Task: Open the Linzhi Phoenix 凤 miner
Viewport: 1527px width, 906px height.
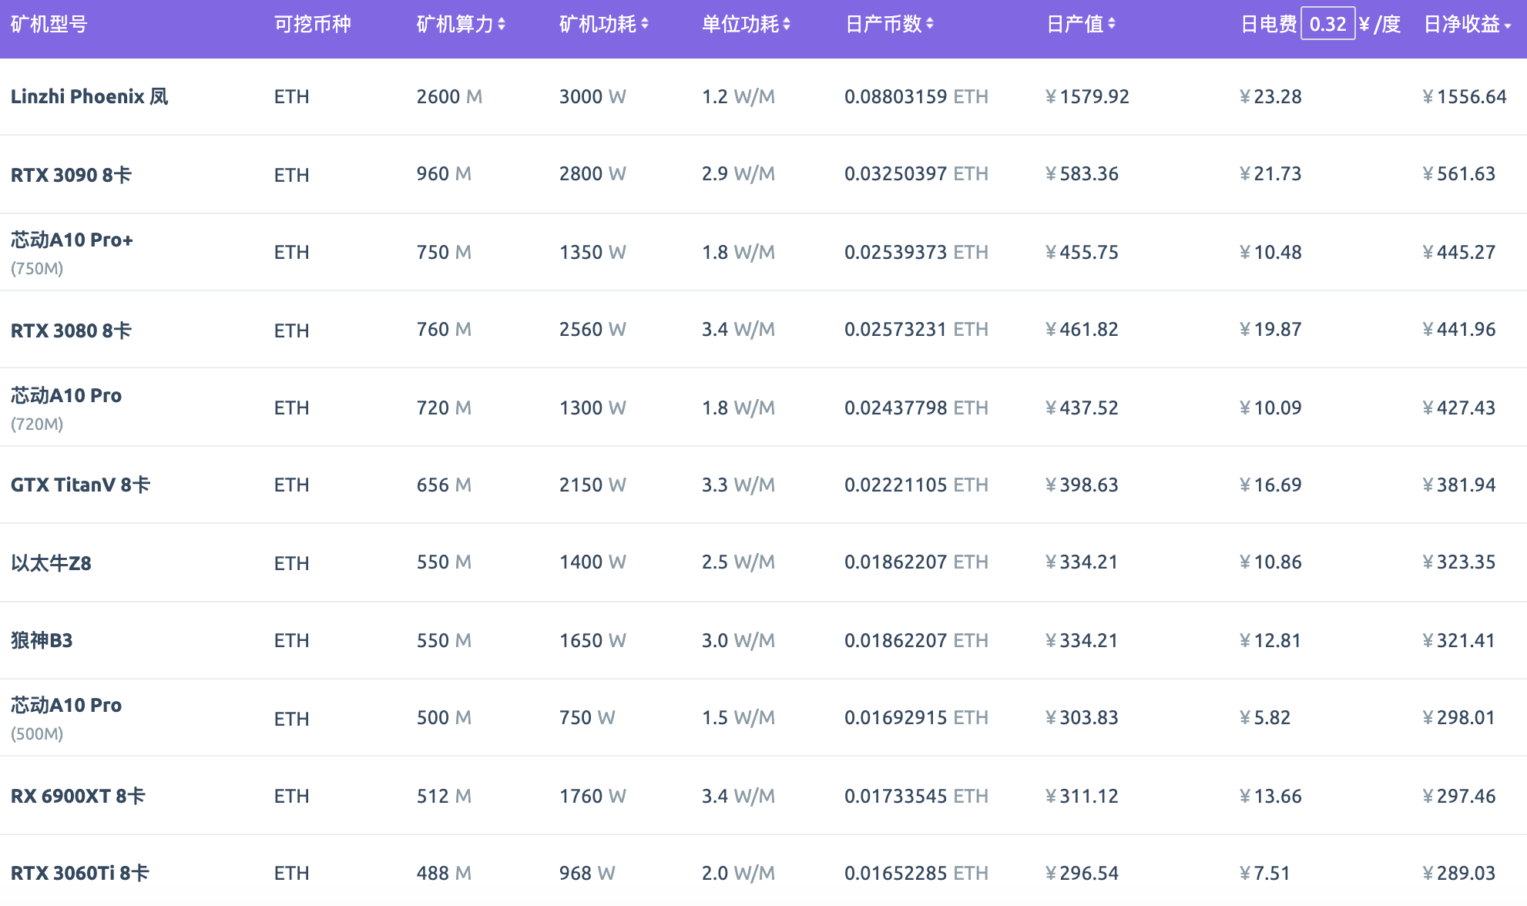Action: [x=89, y=96]
